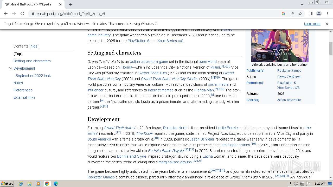
Task: Open the Jason Schreier link
Action: click(x=202, y=139)
